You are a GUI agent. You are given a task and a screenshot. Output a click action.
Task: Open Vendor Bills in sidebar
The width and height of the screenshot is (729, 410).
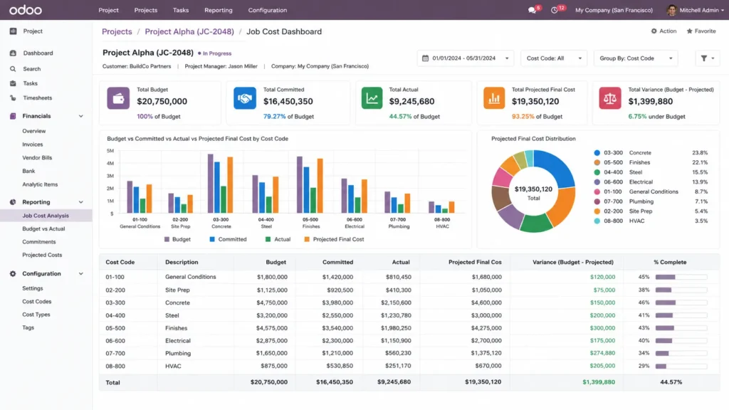(x=37, y=157)
